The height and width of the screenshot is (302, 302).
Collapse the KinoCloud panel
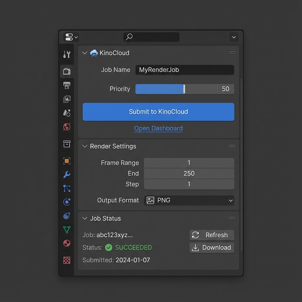point(85,53)
